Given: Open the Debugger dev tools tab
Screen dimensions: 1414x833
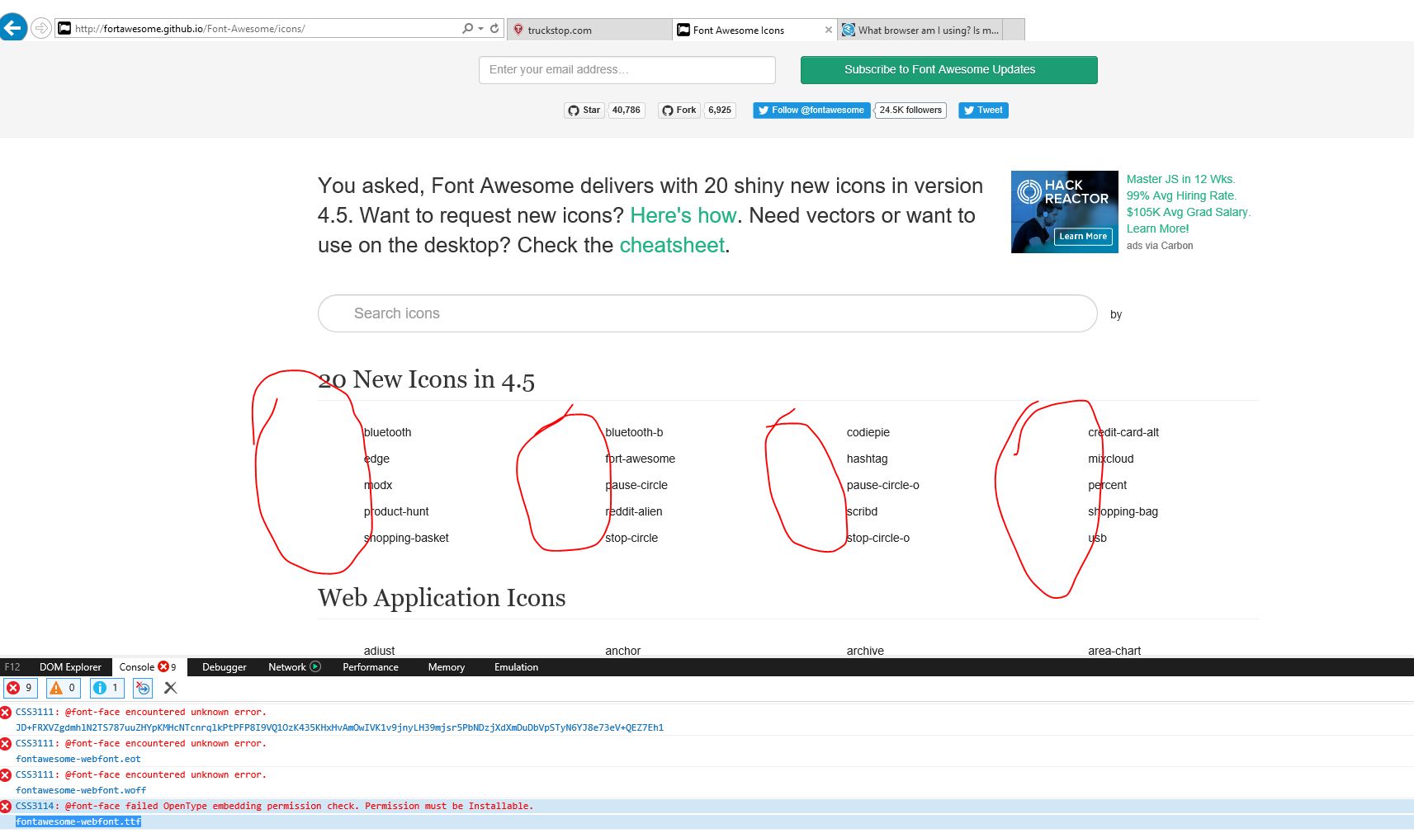Looking at the screenshot, I should (x=225, y=667).
